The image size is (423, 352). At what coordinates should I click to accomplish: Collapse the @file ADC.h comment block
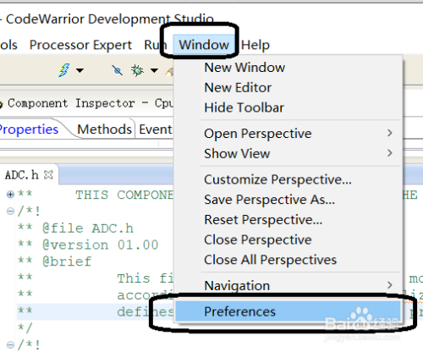(10, 211)
